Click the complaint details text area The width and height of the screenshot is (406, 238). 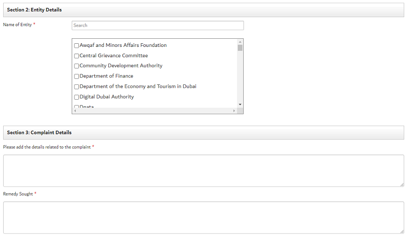[203, 170]
